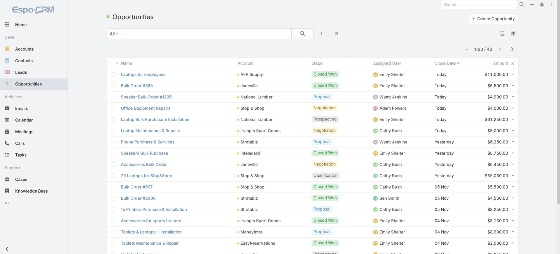Collapse the left sidebar
This screenshot has width=560, height=254.
click(x=7, y=249)
